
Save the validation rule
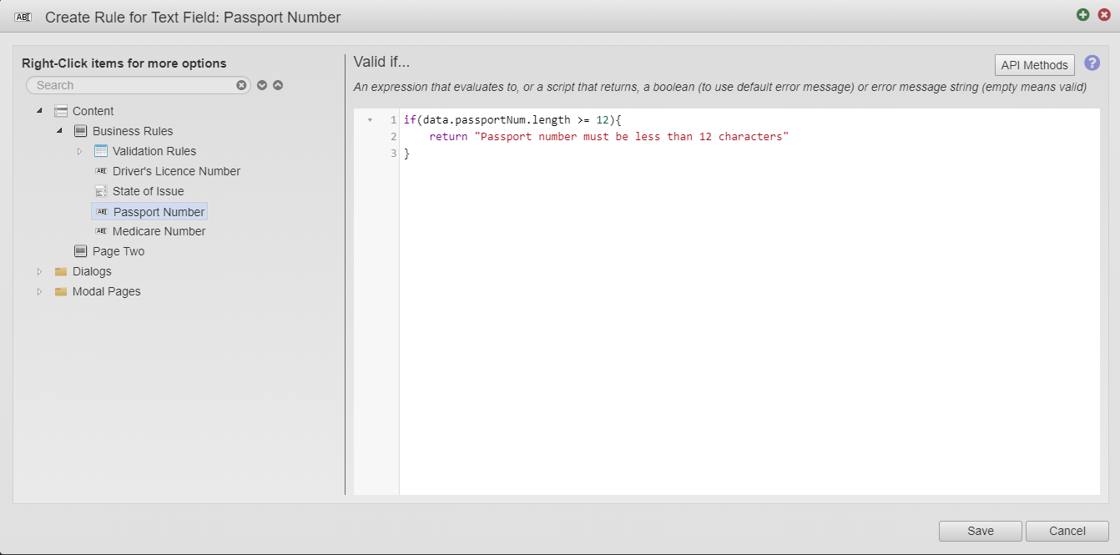[x=980, y=531]
